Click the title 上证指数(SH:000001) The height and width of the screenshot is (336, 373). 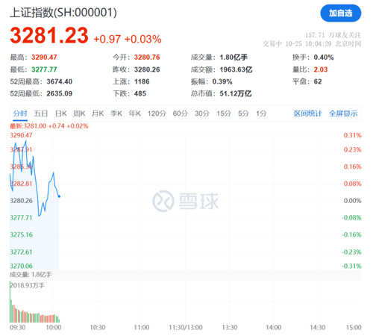[63, 13]
